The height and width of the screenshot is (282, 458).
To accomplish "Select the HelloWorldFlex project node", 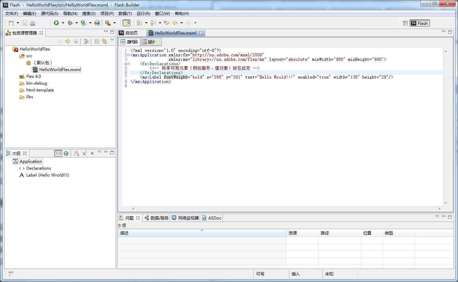I will (31, 49).
